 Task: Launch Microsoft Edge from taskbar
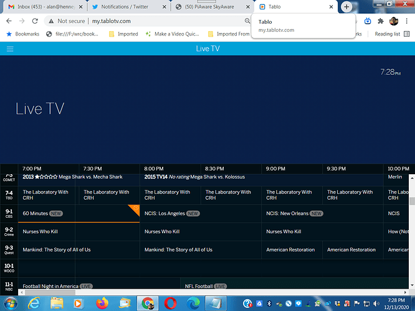click(x=193, y=304)
